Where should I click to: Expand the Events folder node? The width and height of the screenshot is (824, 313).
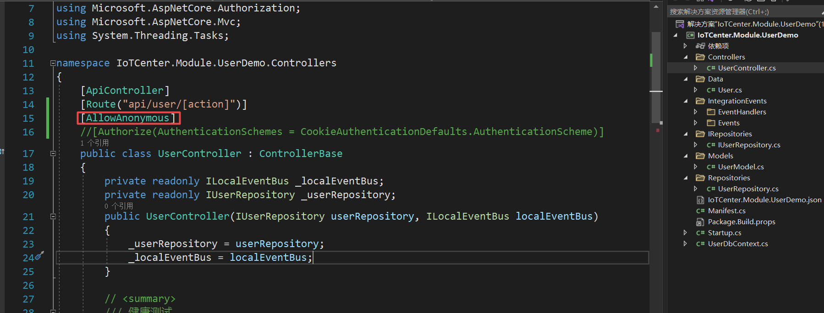point(696,123)
